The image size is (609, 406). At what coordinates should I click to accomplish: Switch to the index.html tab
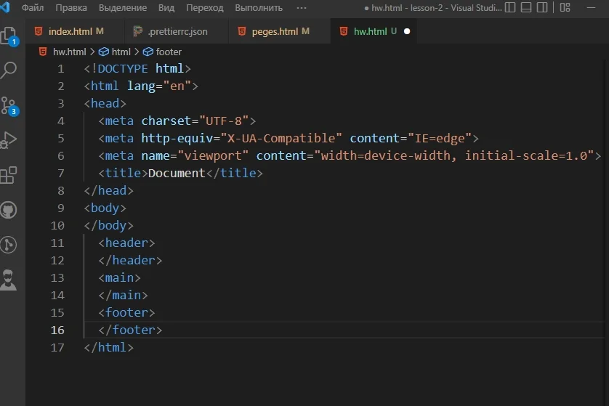coord(75,31)
